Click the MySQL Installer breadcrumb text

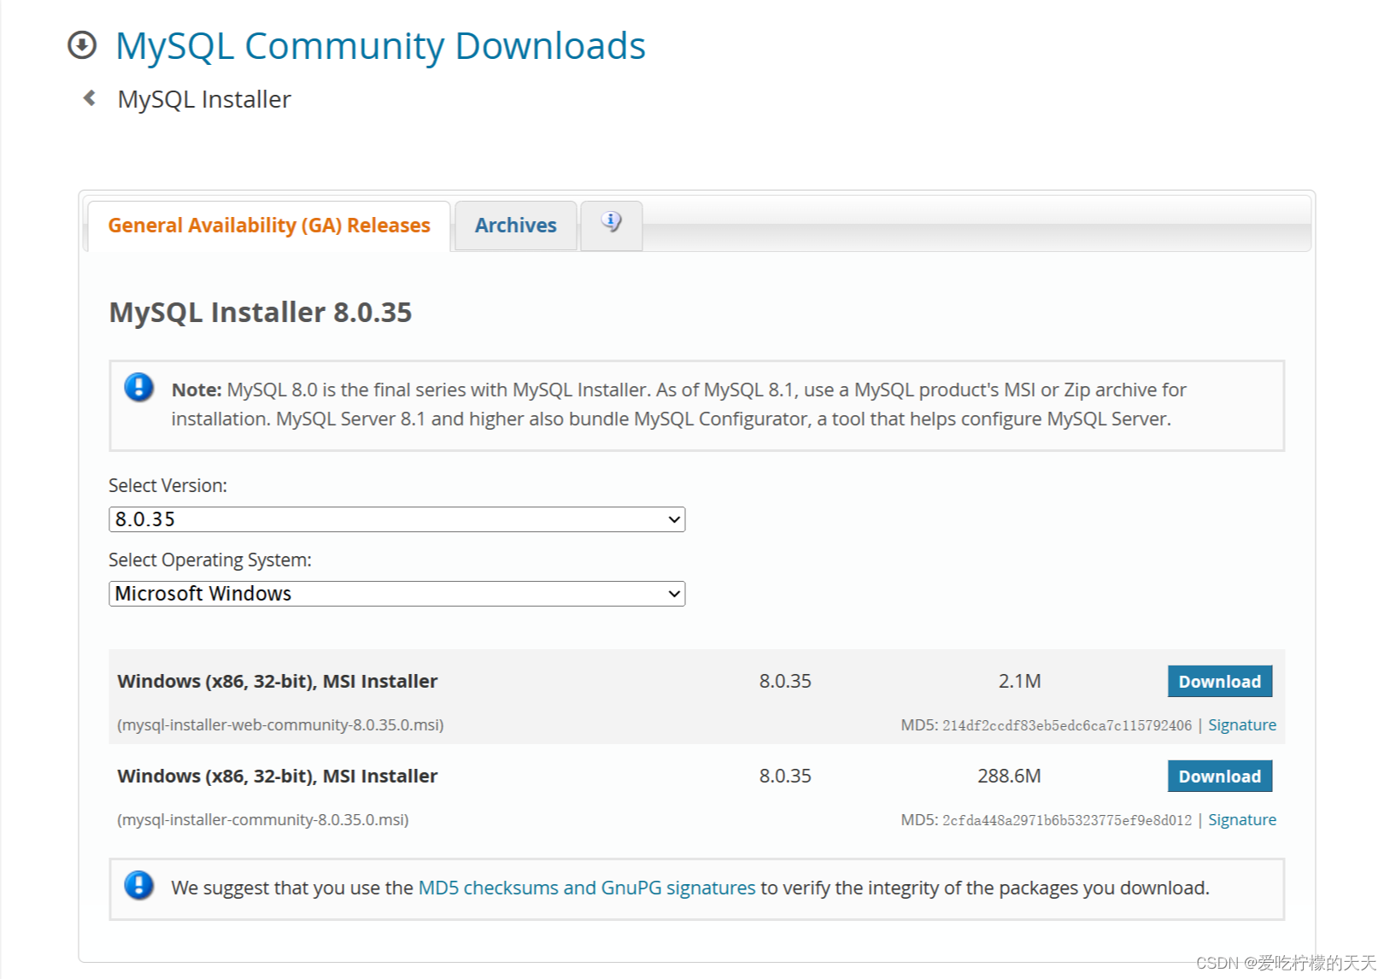coord(204,99)
